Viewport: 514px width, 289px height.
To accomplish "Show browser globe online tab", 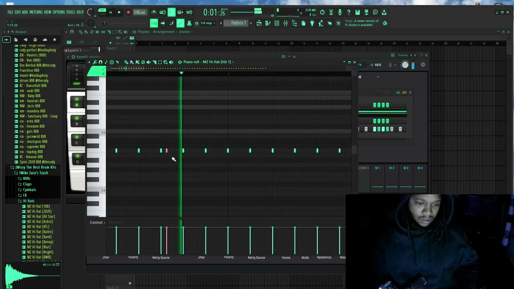I will [x=35, y=39].
